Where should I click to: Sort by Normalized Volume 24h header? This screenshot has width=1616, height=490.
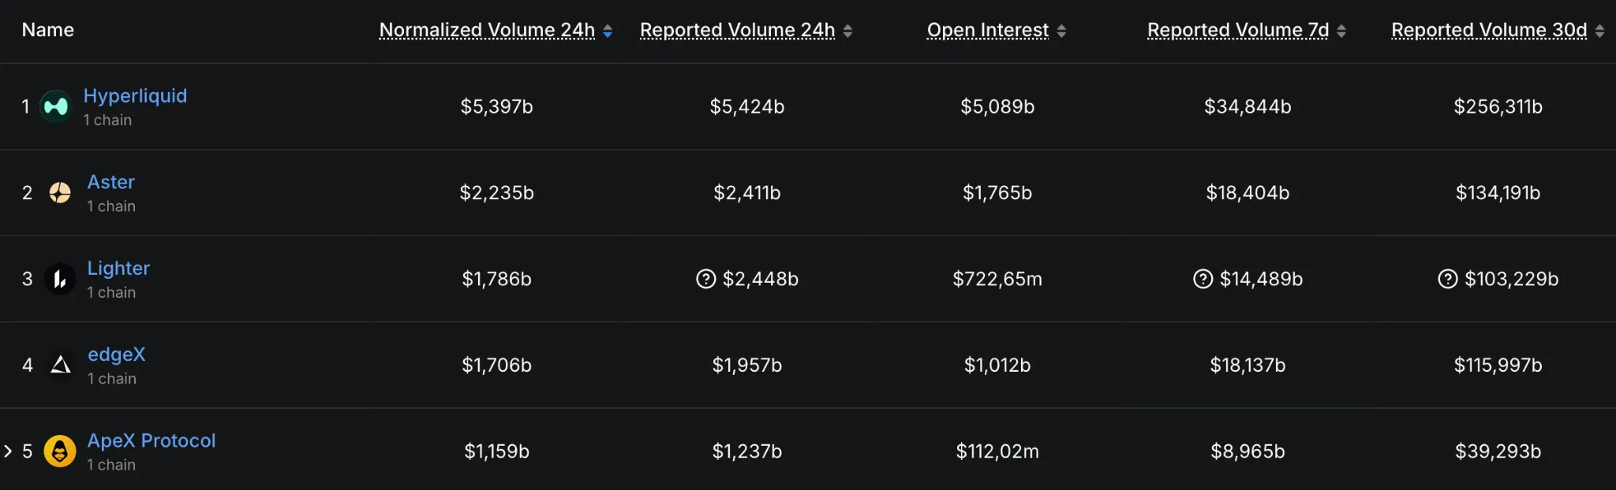tap(487, 30)
